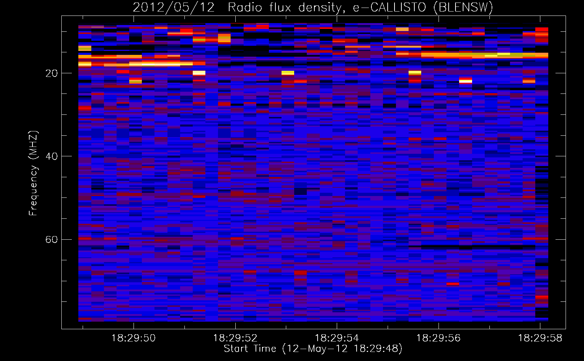Viewport: 584px width, 361px height.
Task: Select the 'Frequency (MHZ)' y-axis label
Action: (x=33, y=173)
